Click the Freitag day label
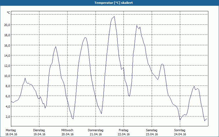 [124, 130]
